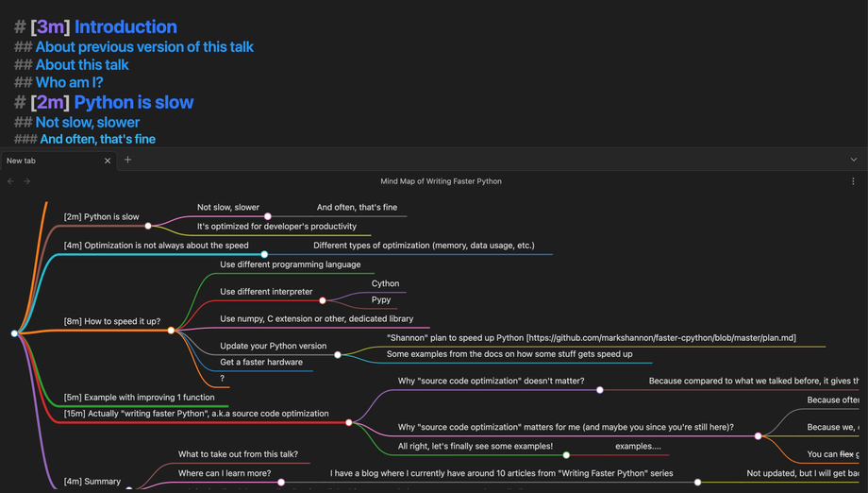Toggle 'Not slow, slower' node circle
868x493 pixels.
pos(267,216)
